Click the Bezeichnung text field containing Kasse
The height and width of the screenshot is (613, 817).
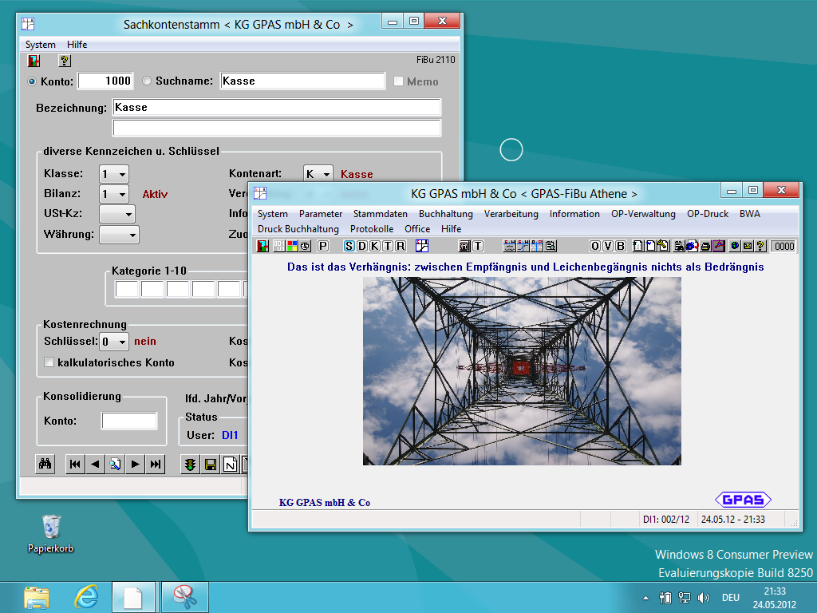click(276, 107)
